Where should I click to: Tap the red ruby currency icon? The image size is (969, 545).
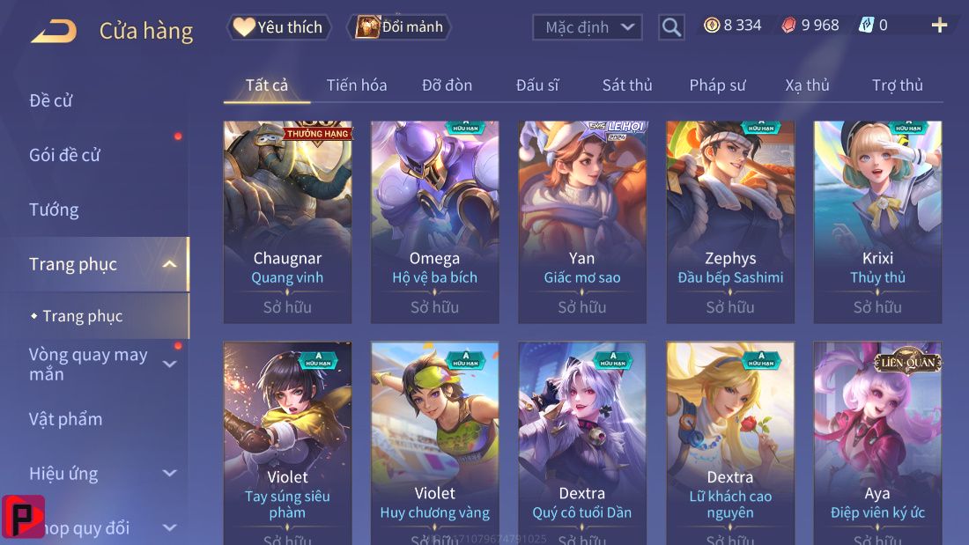coord(788,26)
